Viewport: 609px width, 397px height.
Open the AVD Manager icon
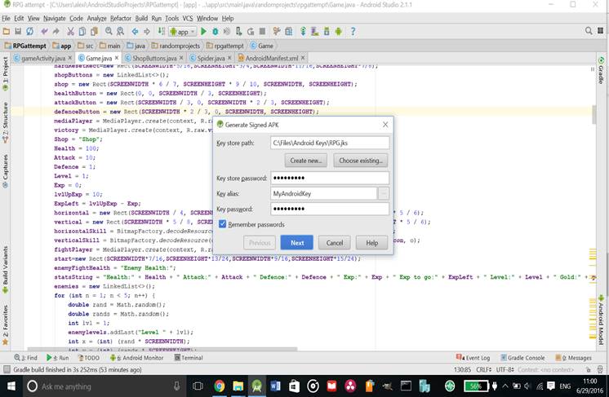tap(315, 32)
